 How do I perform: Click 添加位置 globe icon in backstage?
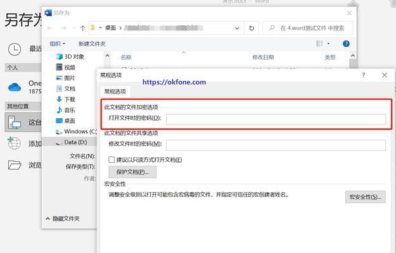14,143
